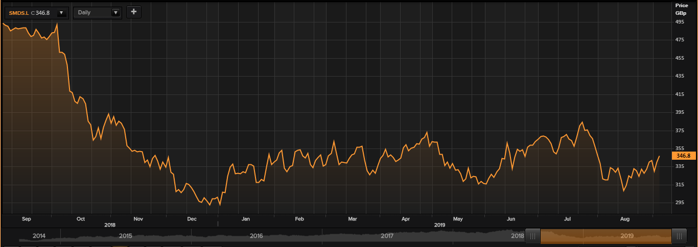Click the Nov label on the date axis
This screenshot has width=698, height=247.
tap(138, 219)
